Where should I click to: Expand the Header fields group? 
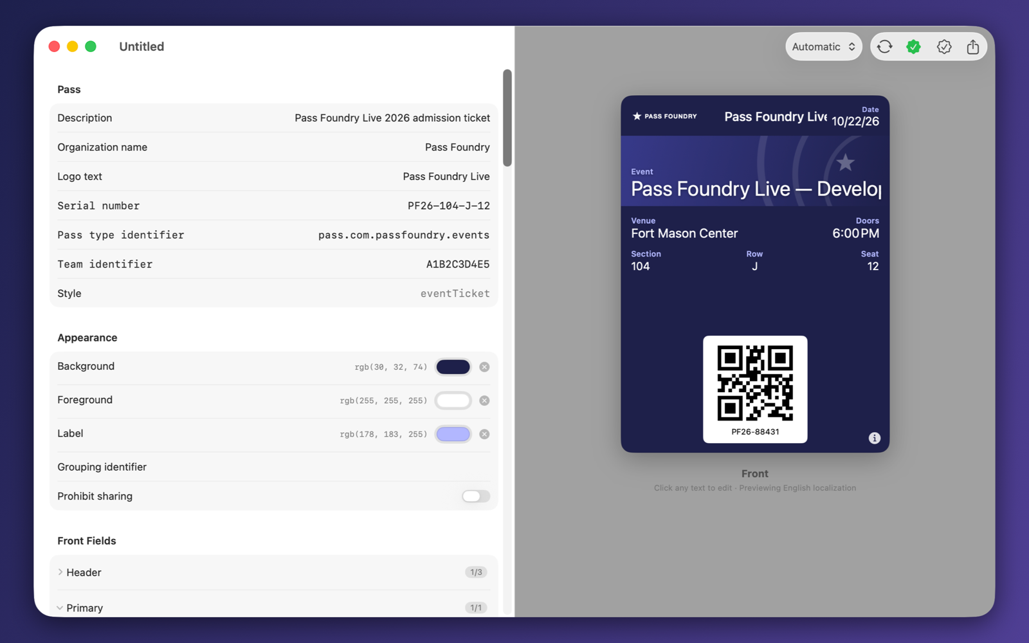click(x=60, y=572)
